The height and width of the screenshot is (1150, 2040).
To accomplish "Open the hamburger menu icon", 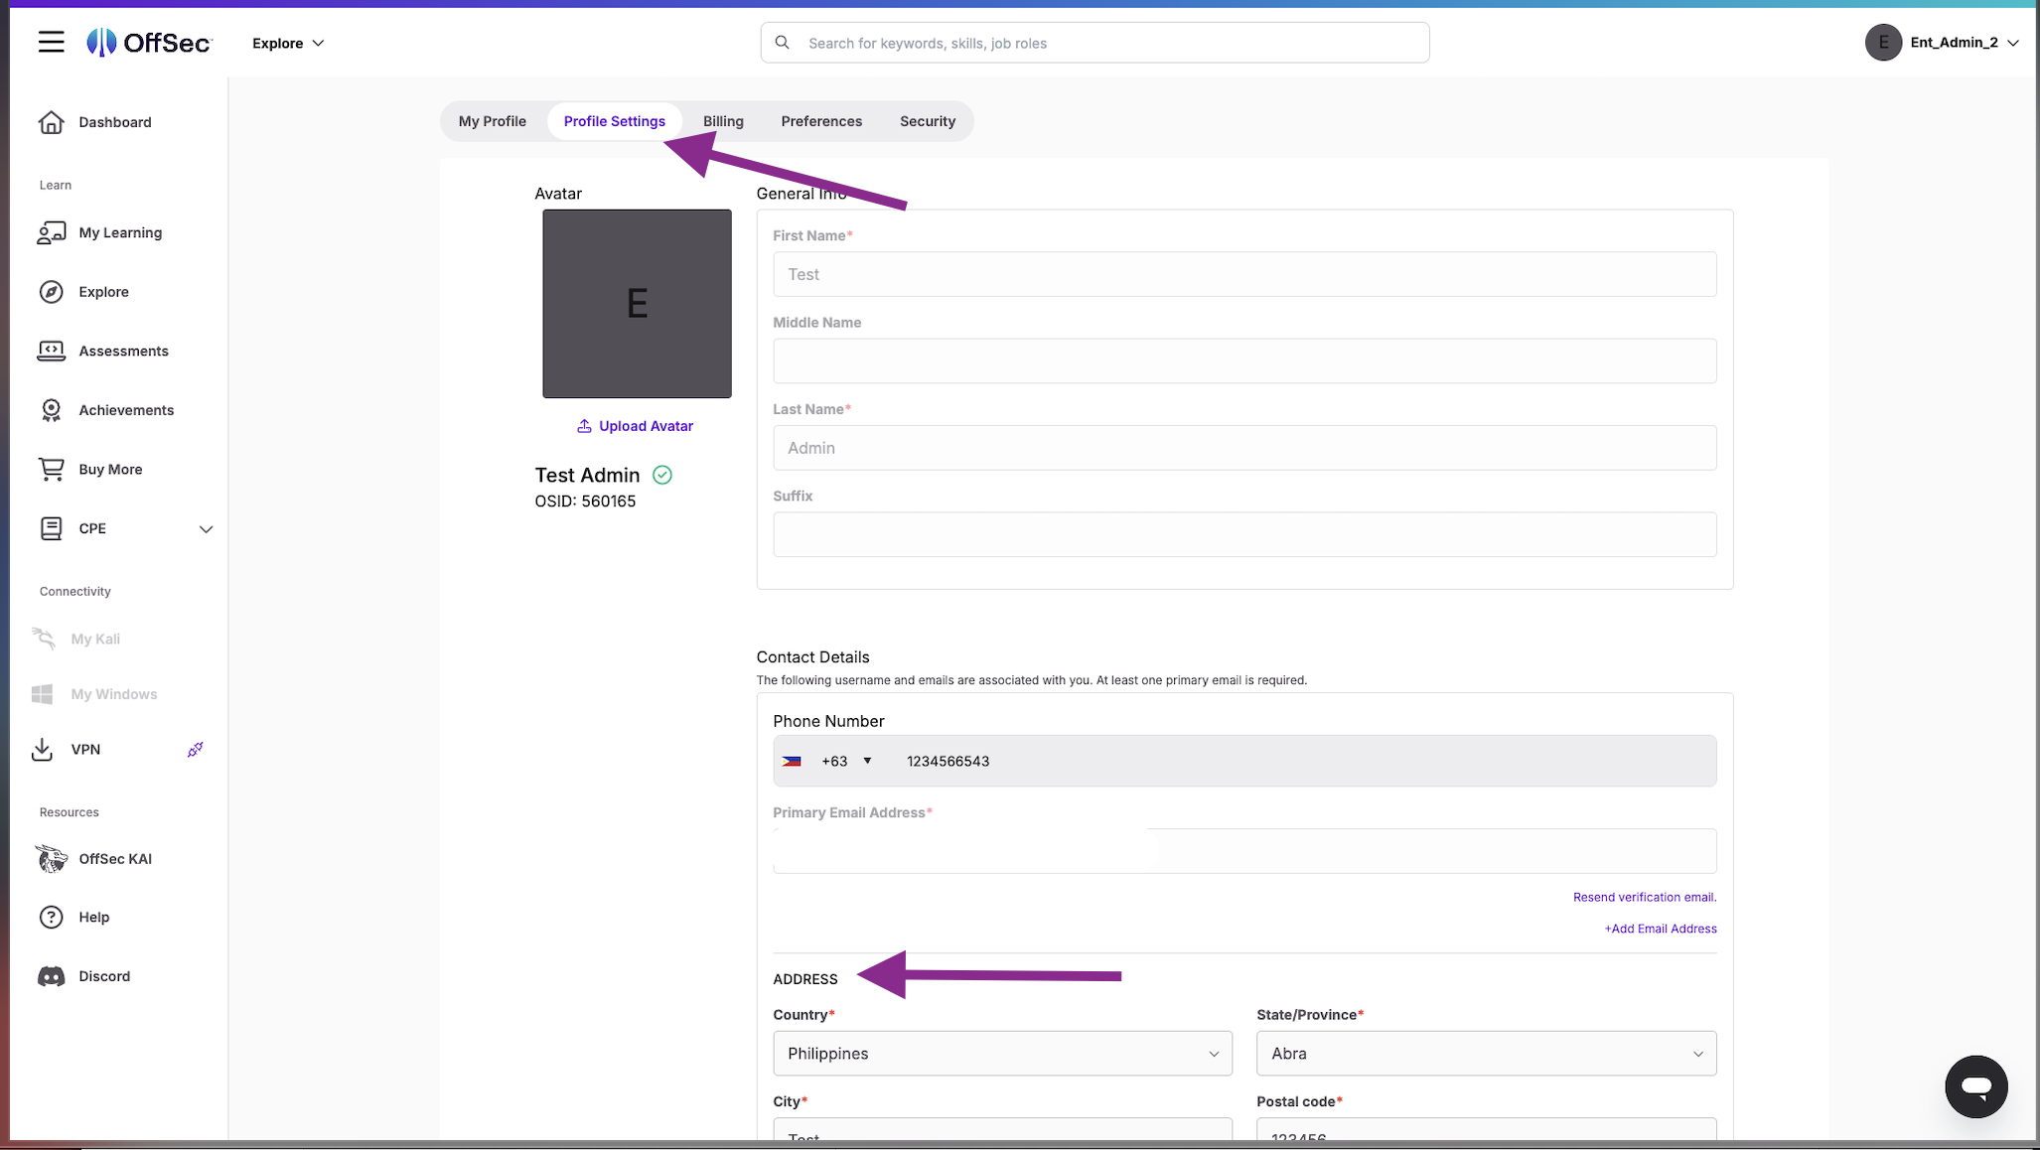I will 51,42.
